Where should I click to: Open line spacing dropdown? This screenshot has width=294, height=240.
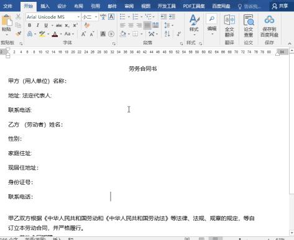(x=168, y=25)
